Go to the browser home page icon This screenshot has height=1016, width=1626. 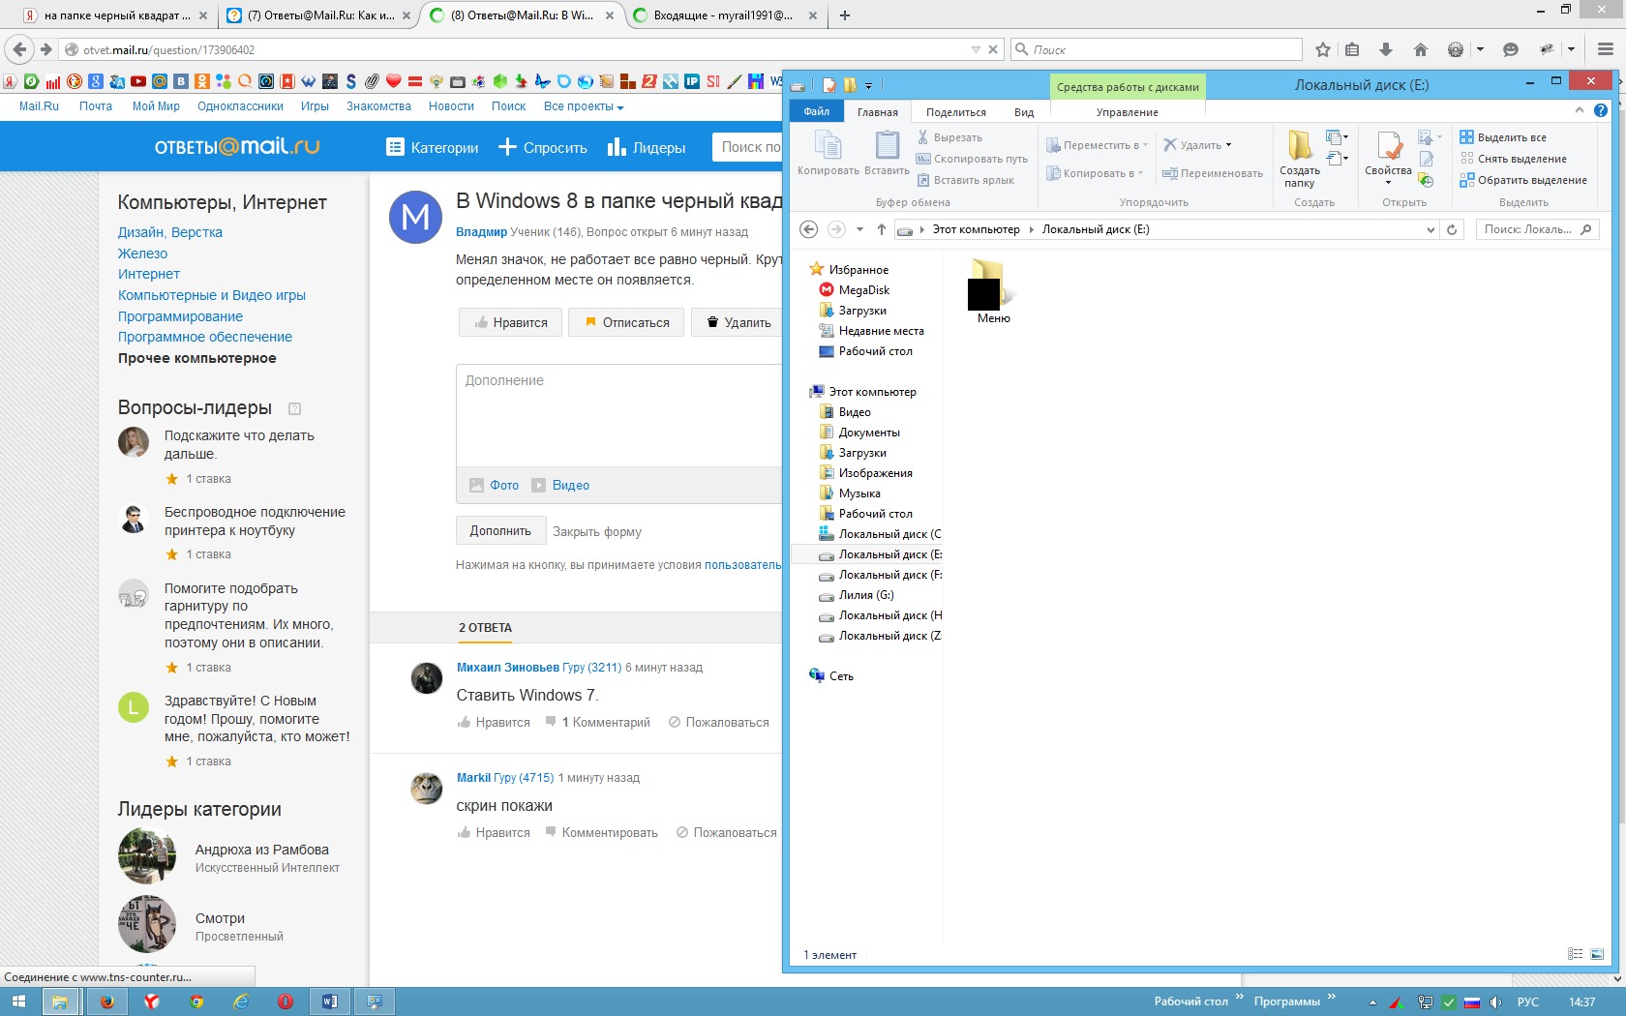pyautogui.click(x=1421, y=49)
